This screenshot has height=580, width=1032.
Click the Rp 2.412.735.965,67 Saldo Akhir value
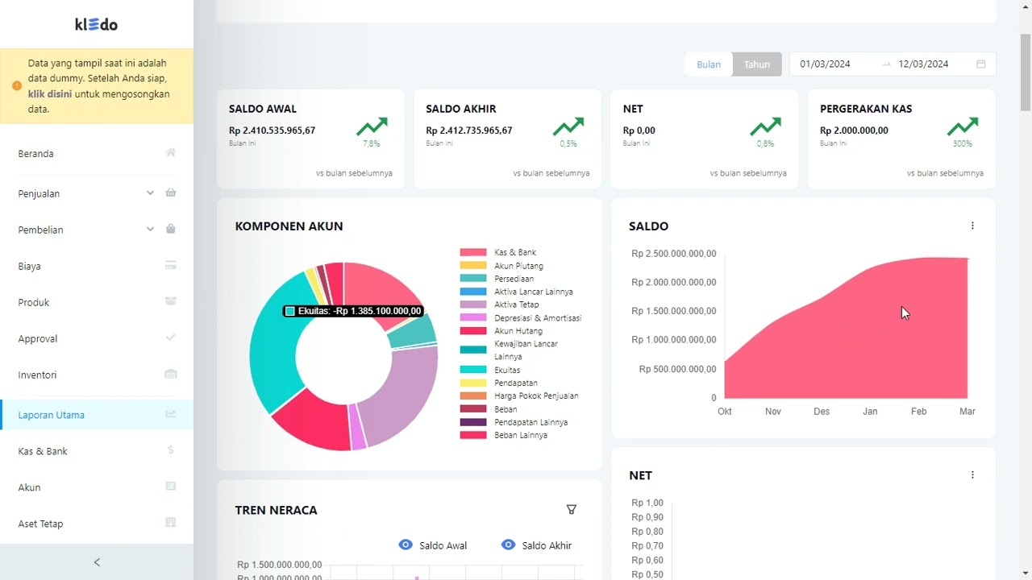[469, 130]
